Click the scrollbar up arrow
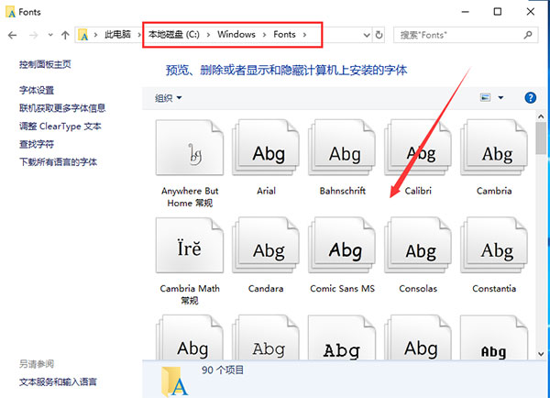Image resolution: width=550 pixels, height=398 pixels. coord(541,116)
